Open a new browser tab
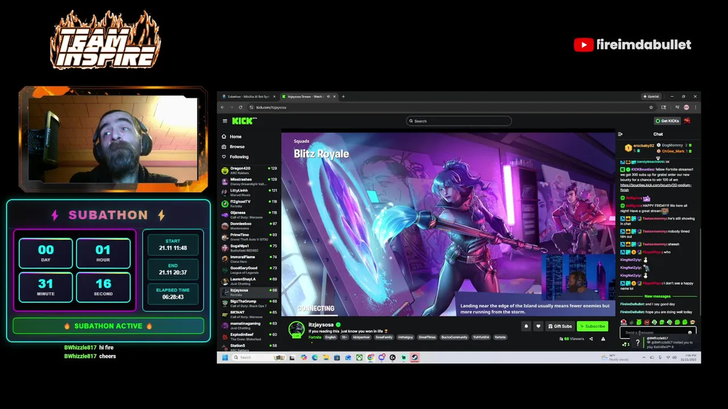 (344, 97)
